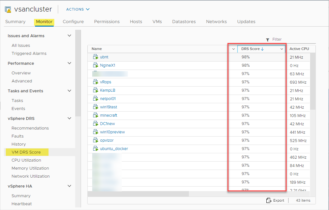Click the VM icon beside KempLB

coord(95,90)
